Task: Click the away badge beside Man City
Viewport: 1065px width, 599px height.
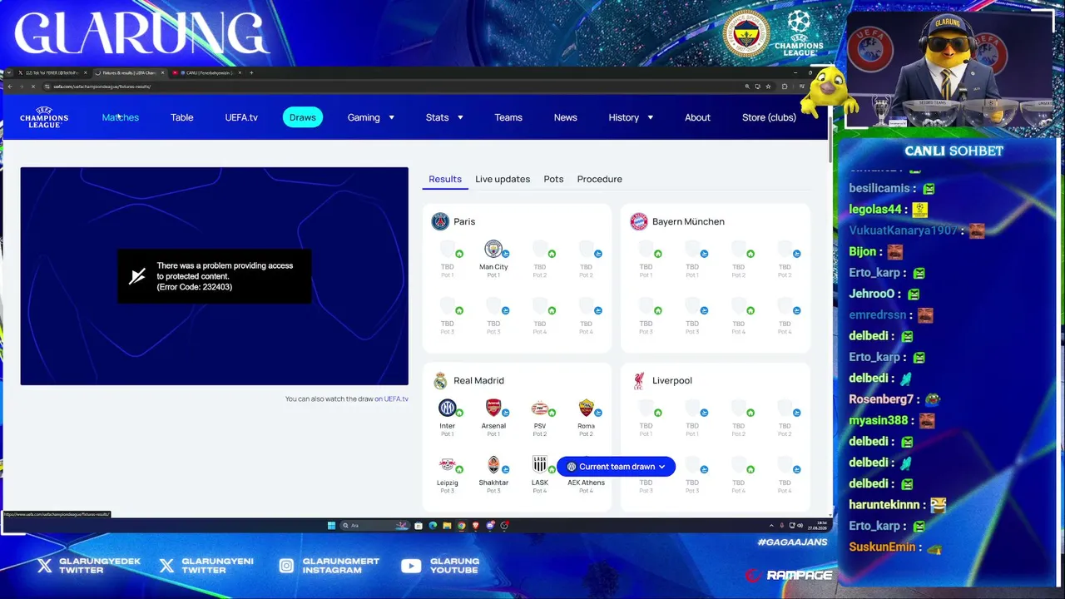Action: 506,254
